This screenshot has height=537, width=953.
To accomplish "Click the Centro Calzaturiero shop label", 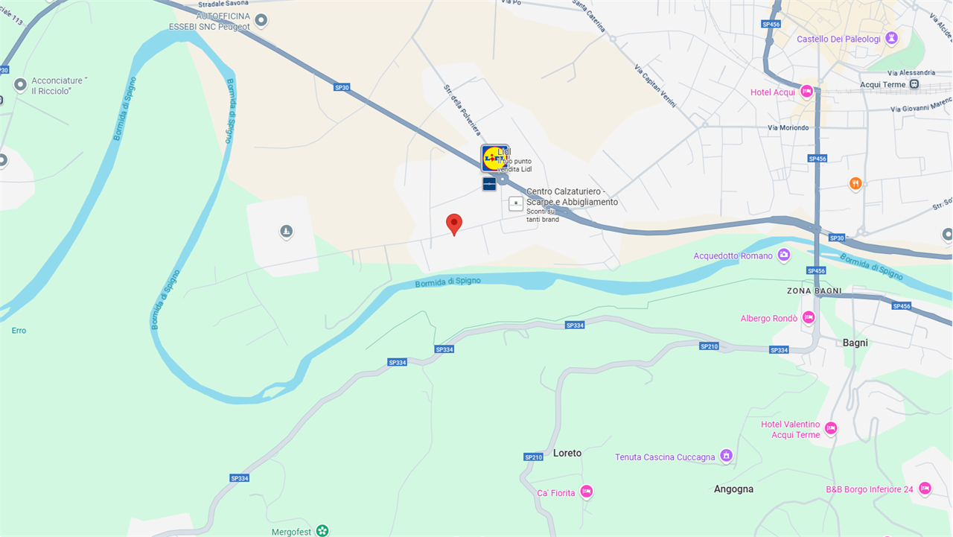I will (572, 197).
